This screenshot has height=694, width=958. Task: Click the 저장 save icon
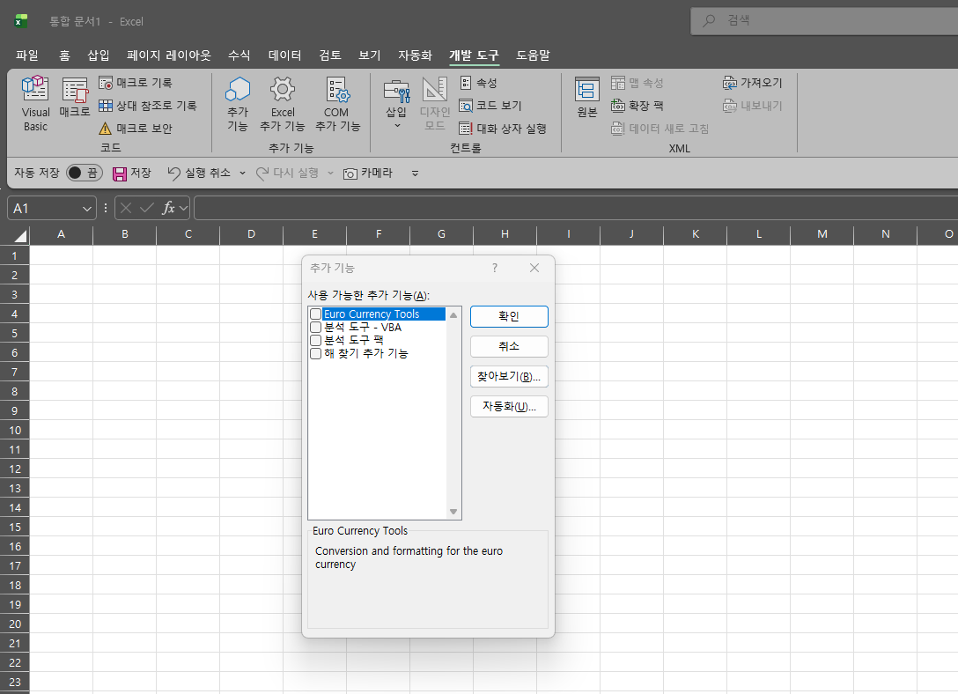pos(119,173)
